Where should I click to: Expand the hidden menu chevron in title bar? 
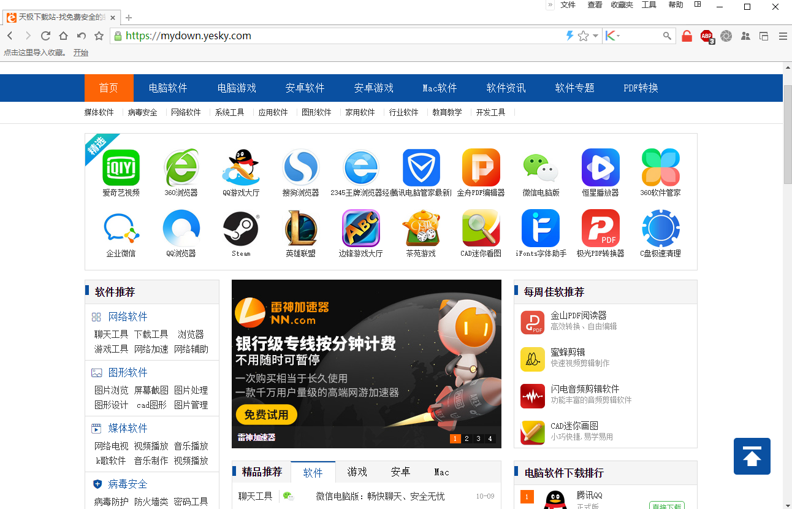pos(550,5)
